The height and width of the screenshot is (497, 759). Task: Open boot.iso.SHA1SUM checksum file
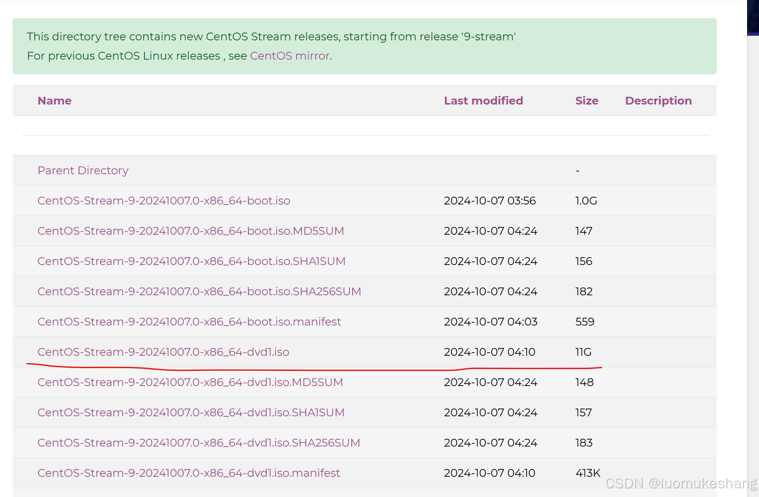(x=191, y=261)
